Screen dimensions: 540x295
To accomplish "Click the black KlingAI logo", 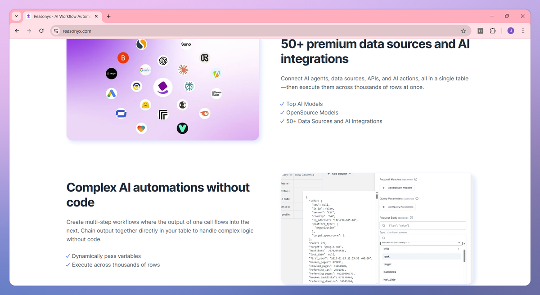I will tap(112, 74).
